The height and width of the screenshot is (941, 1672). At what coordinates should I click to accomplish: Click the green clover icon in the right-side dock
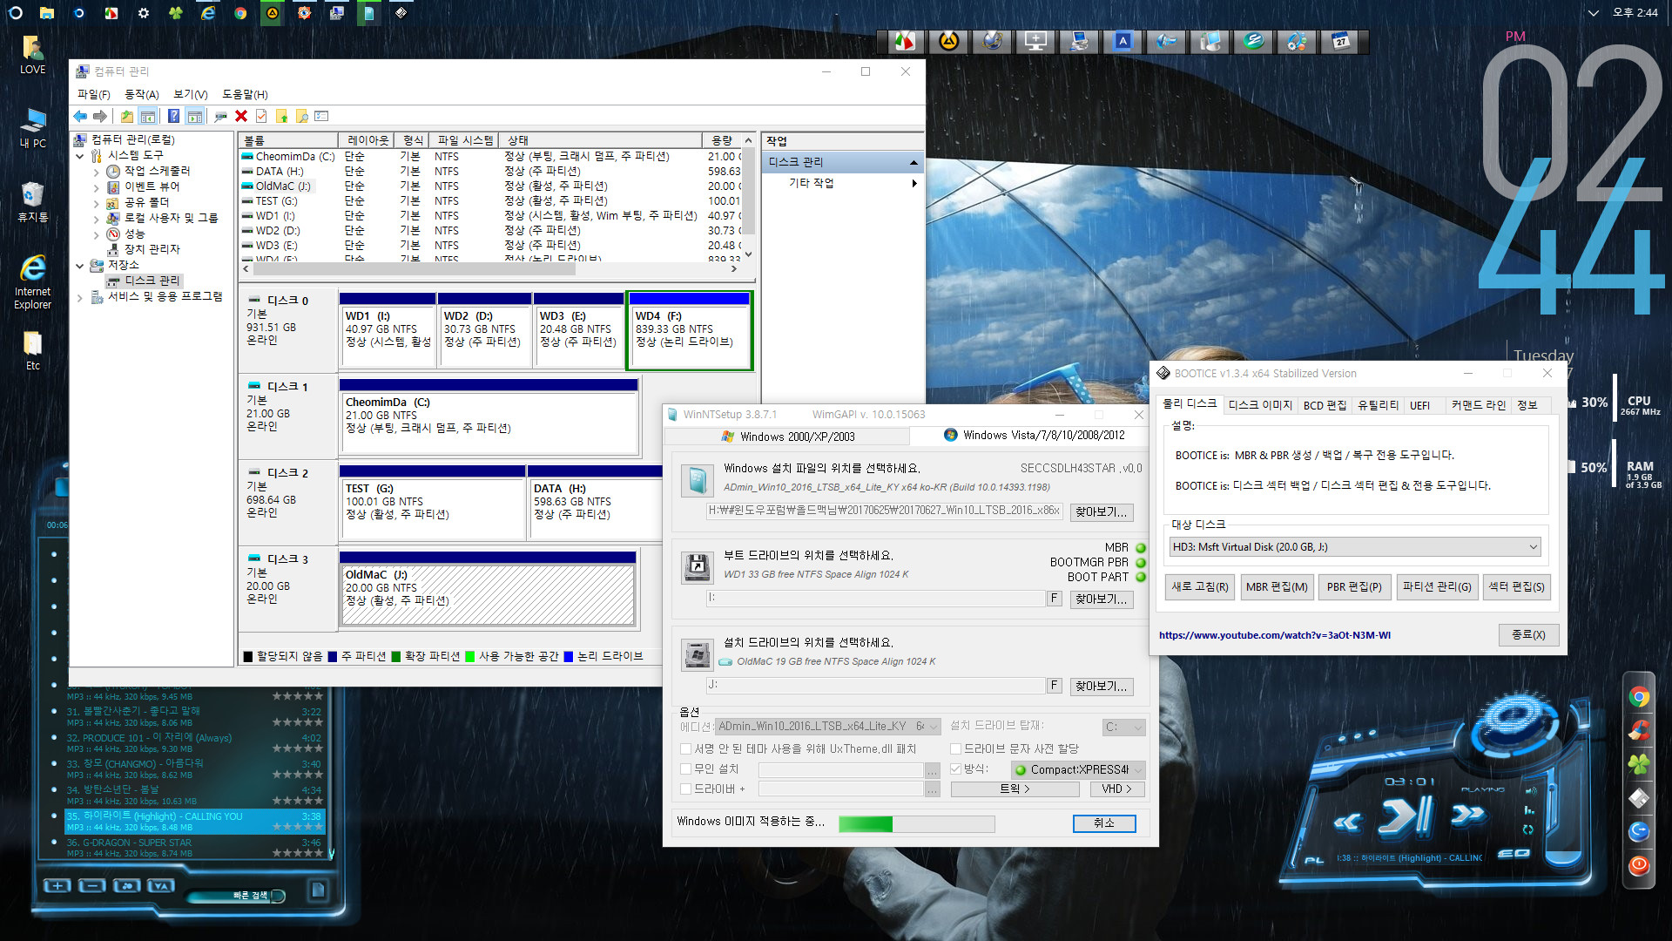pos(1639,764)
